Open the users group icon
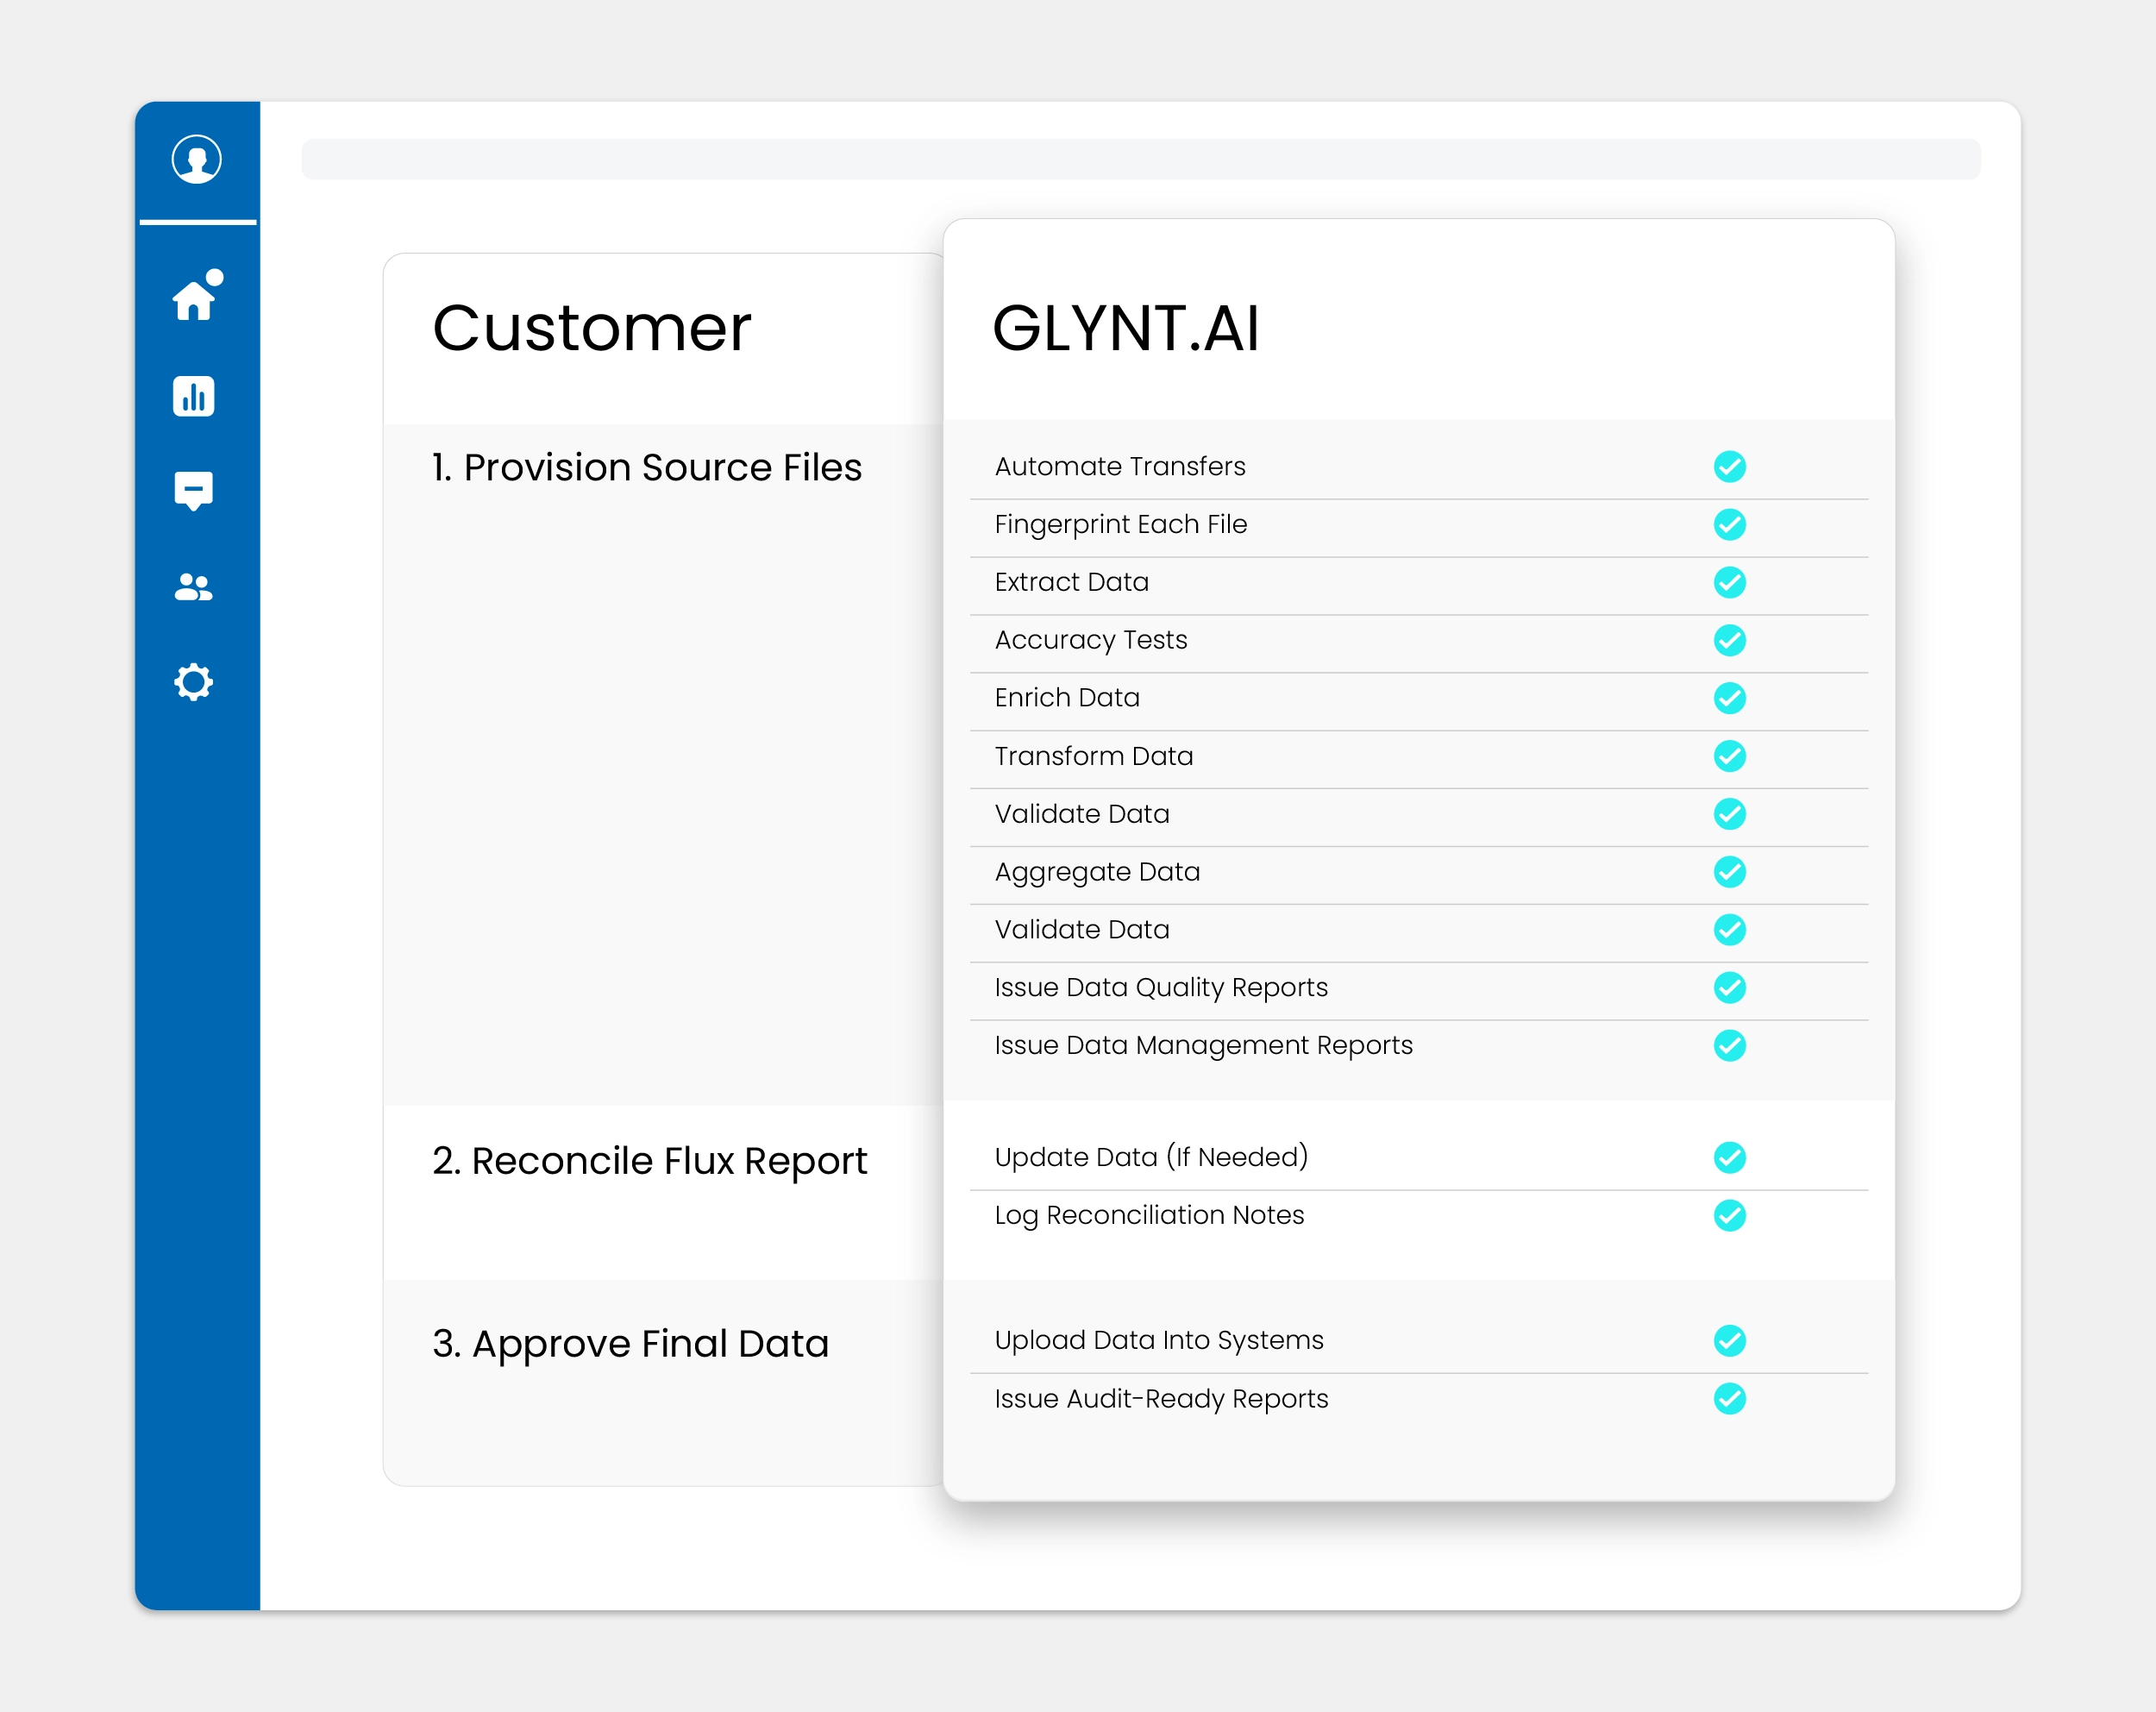 tap(193, 587)
